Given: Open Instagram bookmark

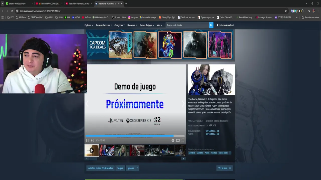Looking at the screenshot, I should pos(133,17).
